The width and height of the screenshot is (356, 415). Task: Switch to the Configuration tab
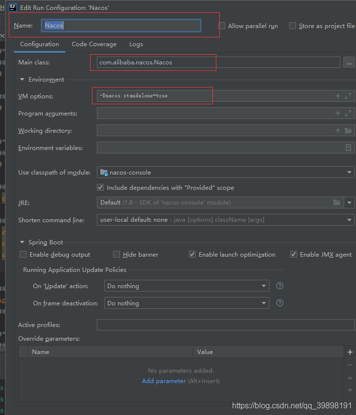[x=40, y=44]
